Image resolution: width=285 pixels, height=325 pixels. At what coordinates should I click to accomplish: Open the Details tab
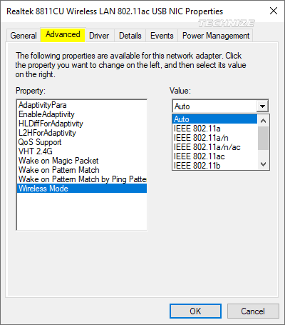tap(130, 36)
